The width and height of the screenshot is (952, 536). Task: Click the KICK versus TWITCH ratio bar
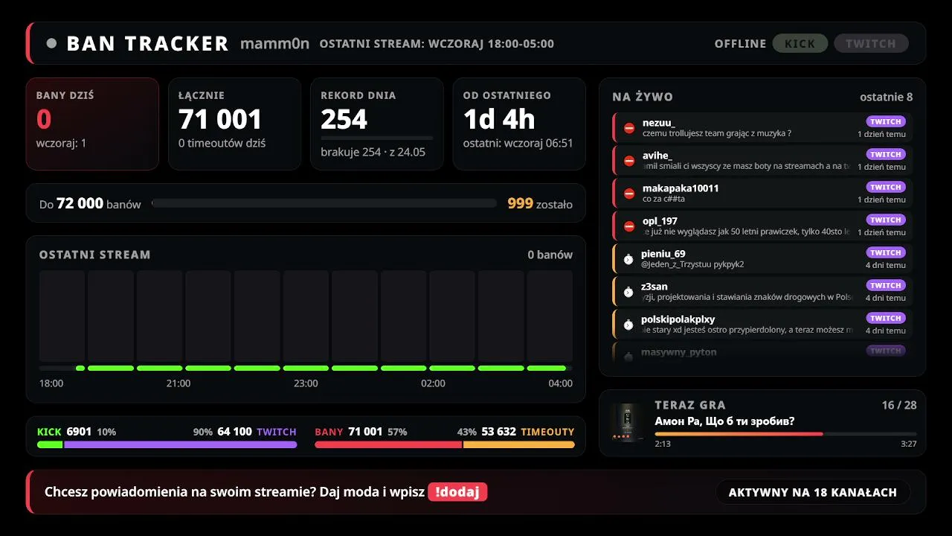(167, 444)
